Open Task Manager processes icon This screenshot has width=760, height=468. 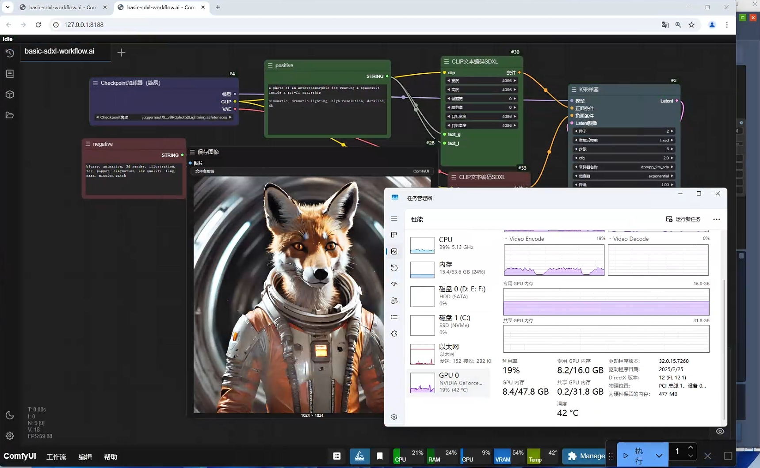[x=394, y=235]
